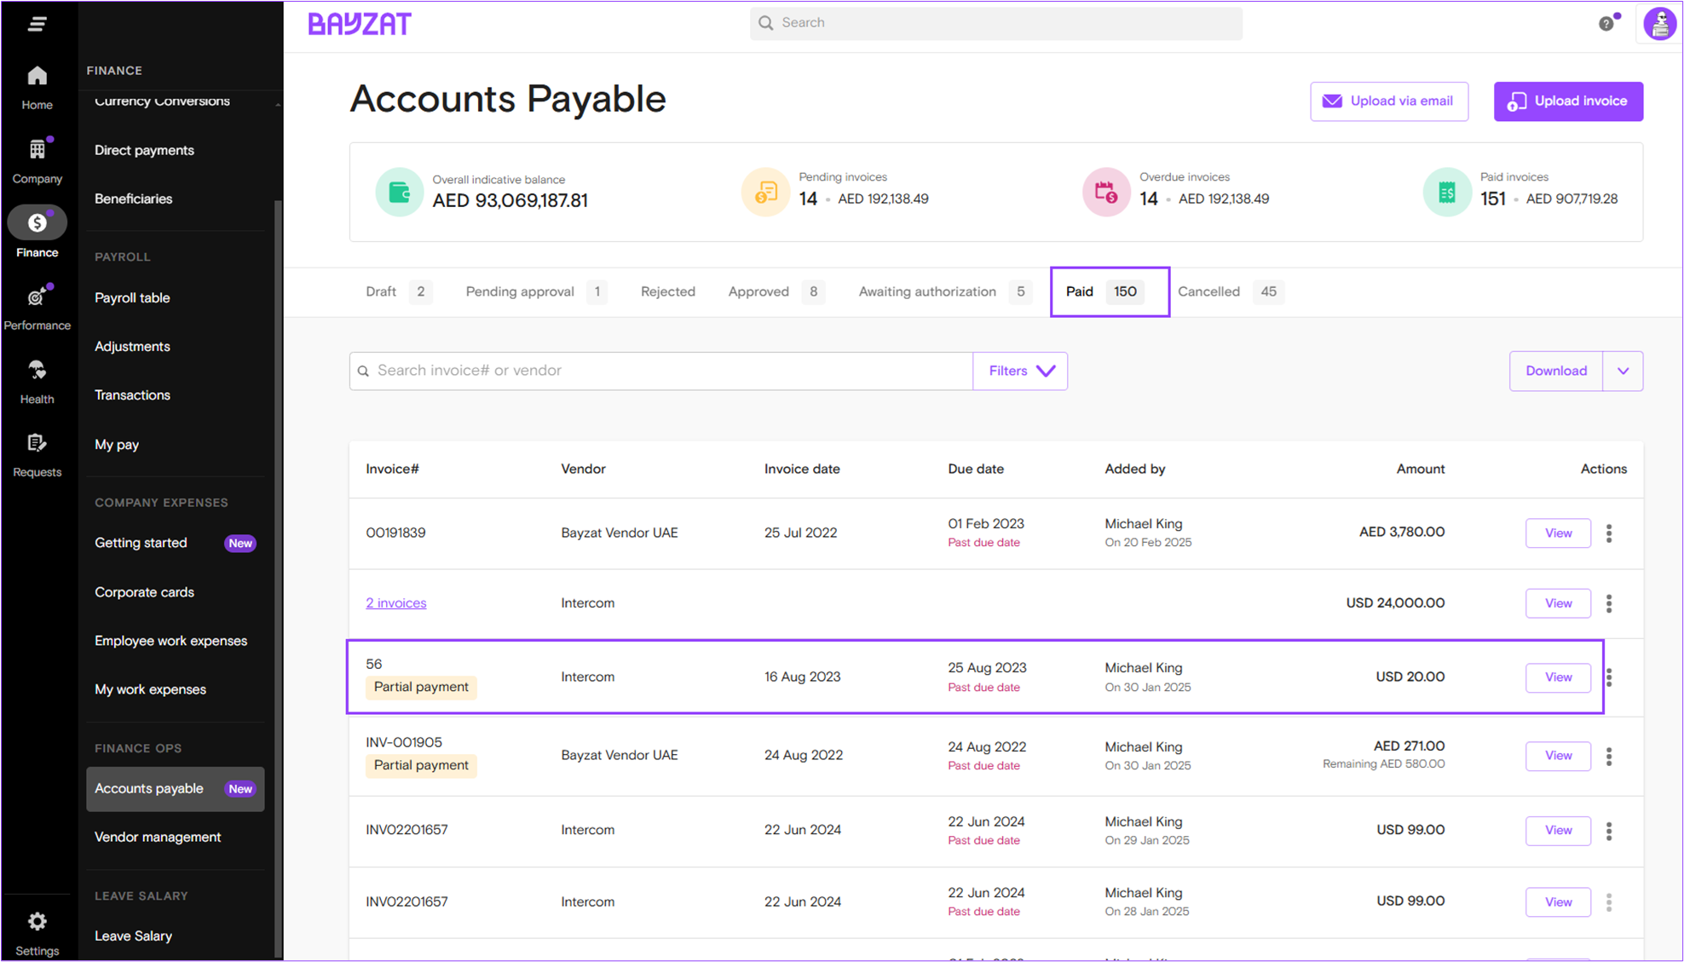
Task: Click the top global Search field
Action: pos(995,23)
